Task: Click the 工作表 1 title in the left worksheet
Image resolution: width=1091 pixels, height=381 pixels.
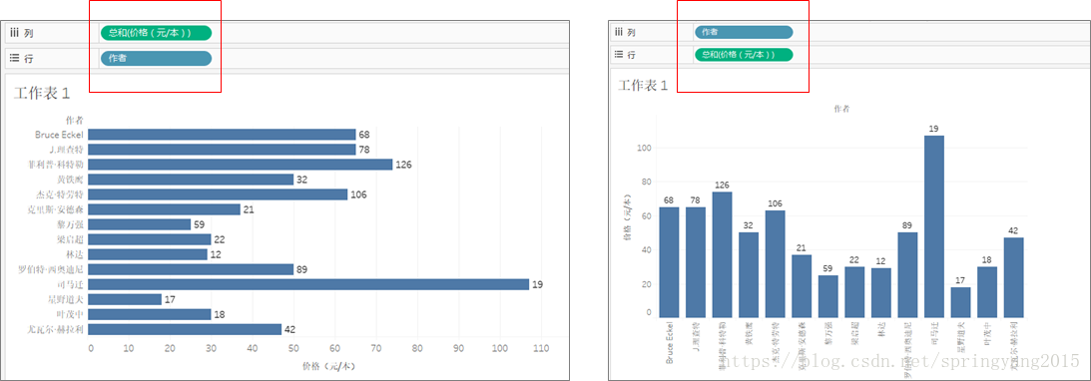Action: [42, 93]
